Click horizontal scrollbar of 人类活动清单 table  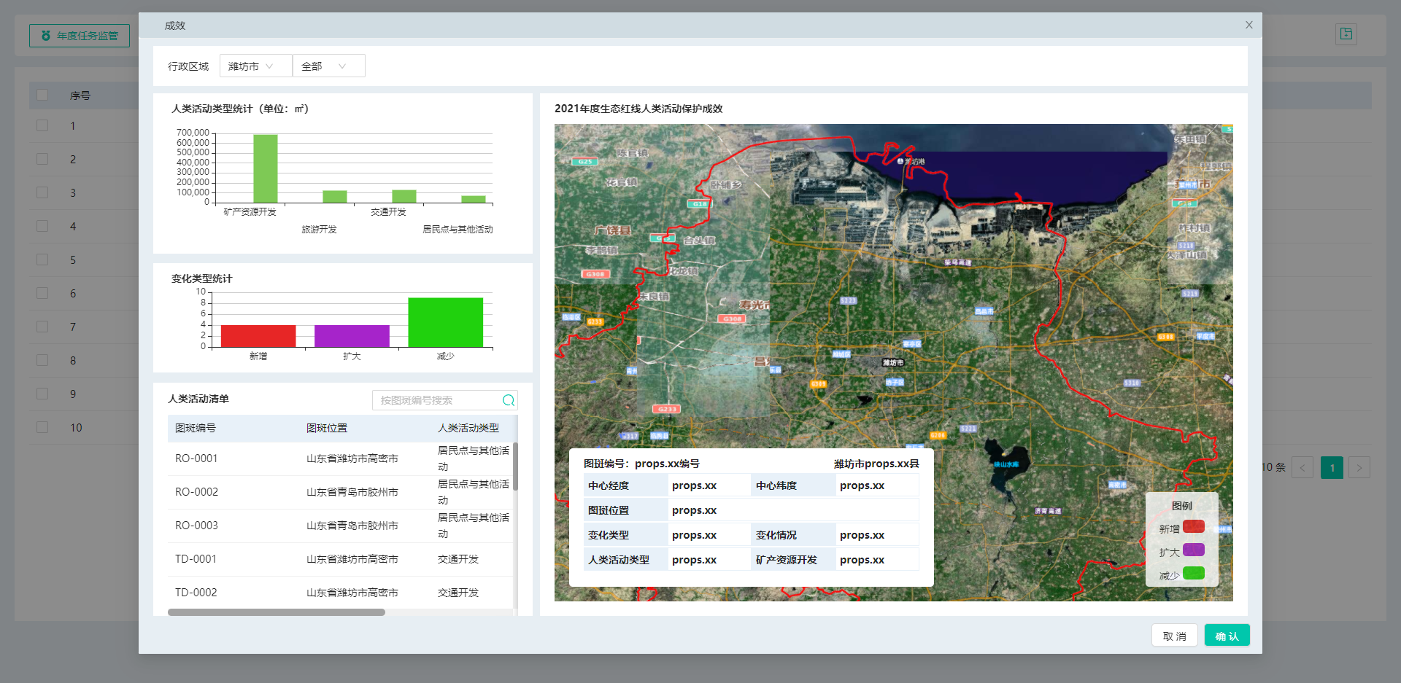277,612
